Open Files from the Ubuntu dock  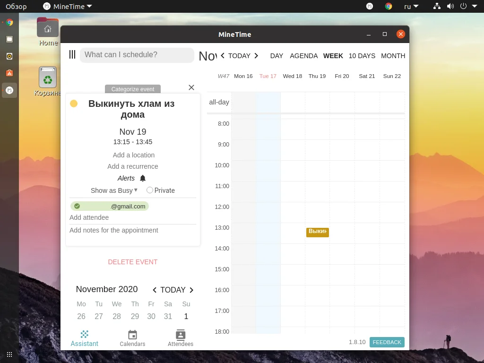9,39
